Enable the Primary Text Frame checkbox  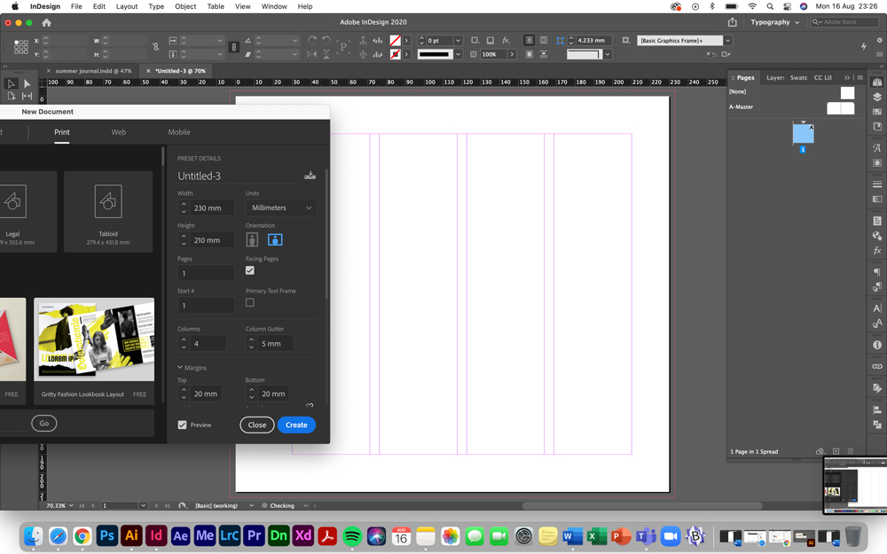click(x=249, y=302)
